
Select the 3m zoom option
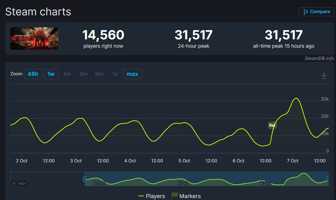[83, 74]
